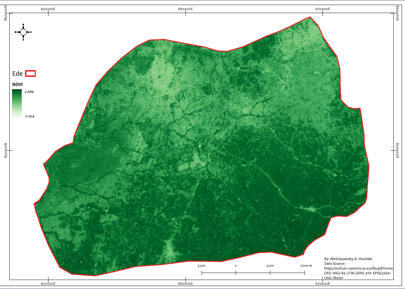Click the top 650000E grid label

pyautogui.click(x=49, y=9)
